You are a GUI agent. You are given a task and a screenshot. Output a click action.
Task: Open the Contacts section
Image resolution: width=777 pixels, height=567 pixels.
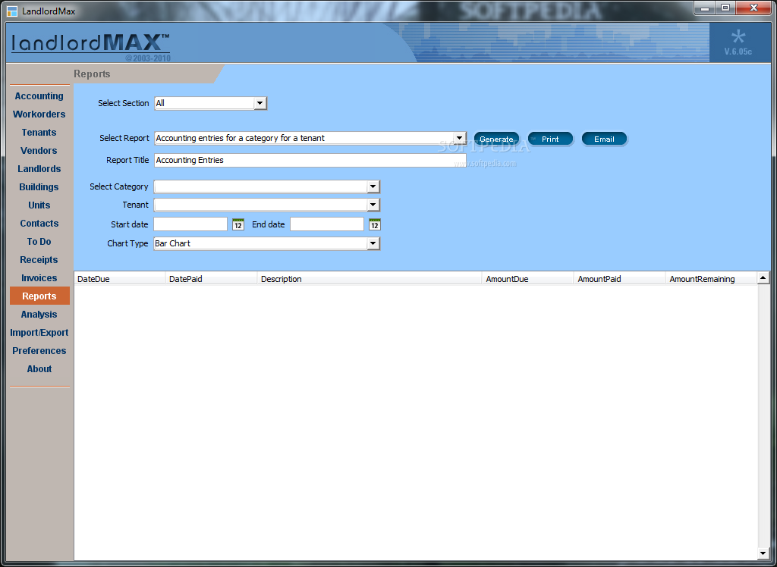coord(39,224)
